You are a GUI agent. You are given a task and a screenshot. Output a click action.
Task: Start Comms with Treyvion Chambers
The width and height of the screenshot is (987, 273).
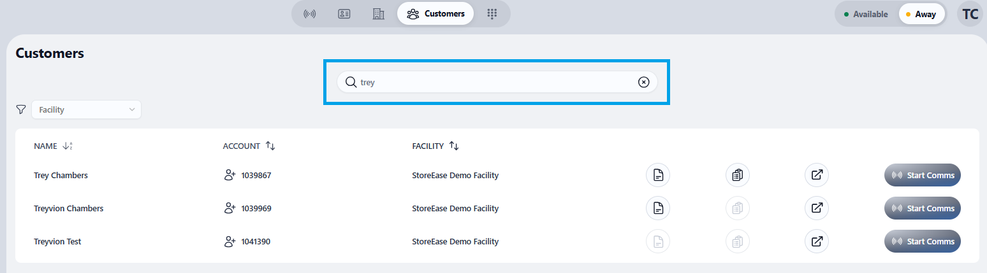click(x=923, y=208)
